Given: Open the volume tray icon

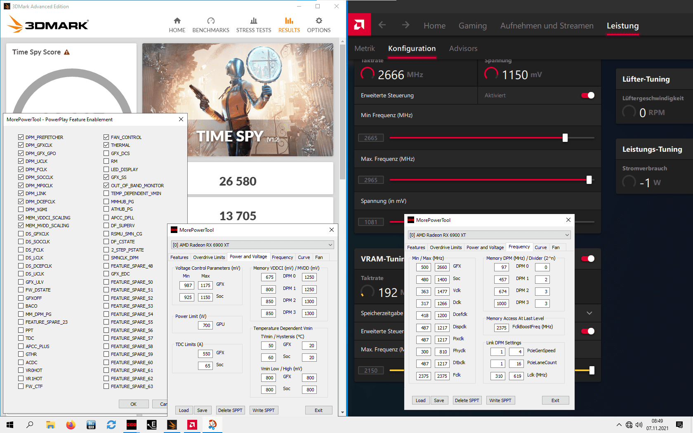Looking at the screenshot, I should [639, 425].
